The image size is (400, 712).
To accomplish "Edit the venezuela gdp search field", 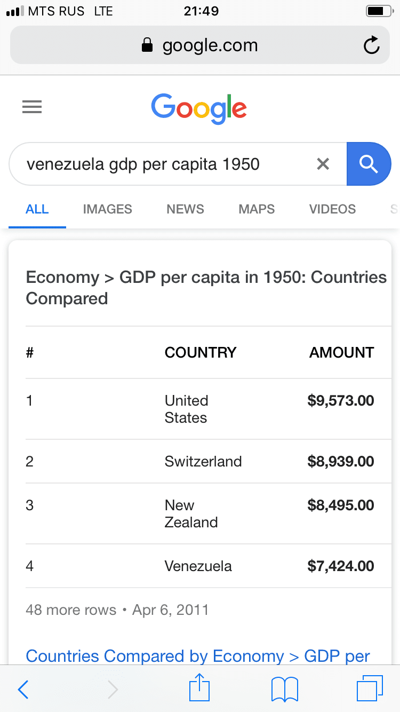I will tap(160, 164).
